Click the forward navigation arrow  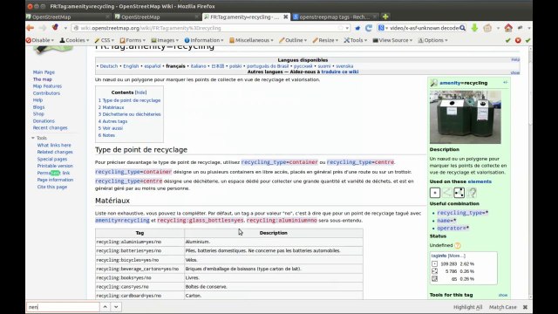coord(43,28)
